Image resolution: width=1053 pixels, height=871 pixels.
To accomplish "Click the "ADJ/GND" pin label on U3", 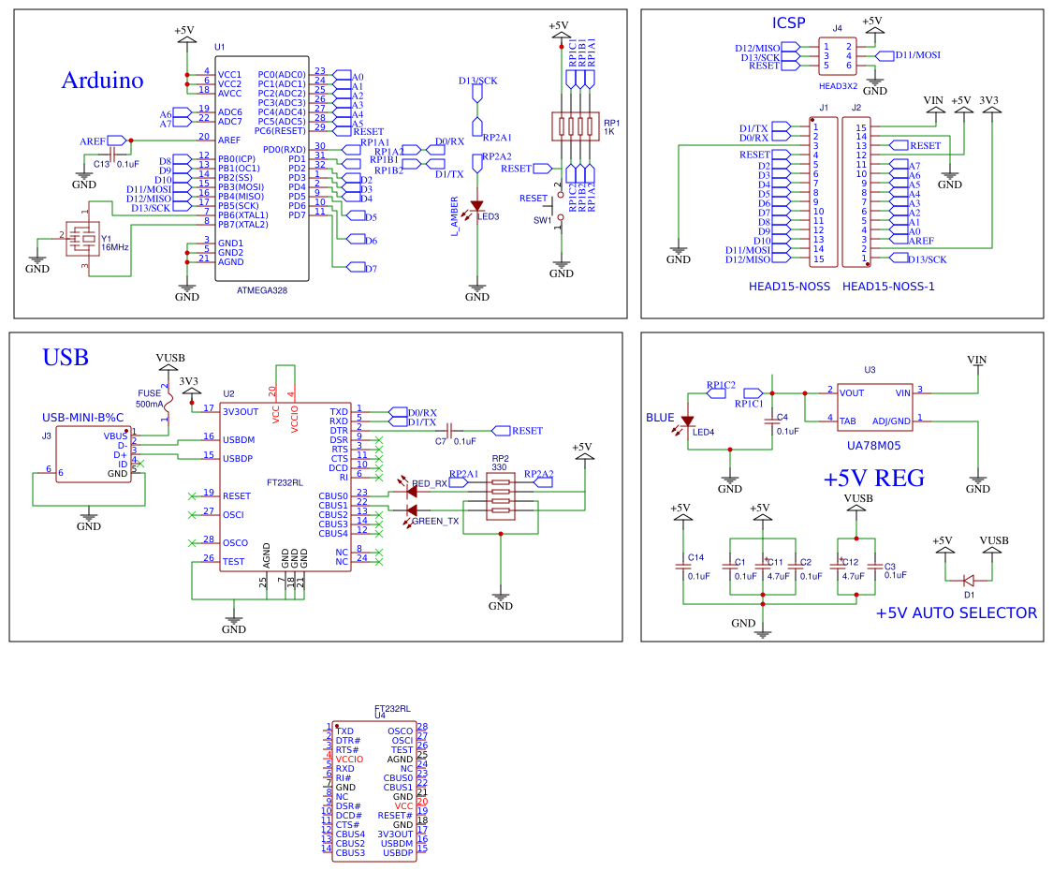I will (x=891, y=421).
